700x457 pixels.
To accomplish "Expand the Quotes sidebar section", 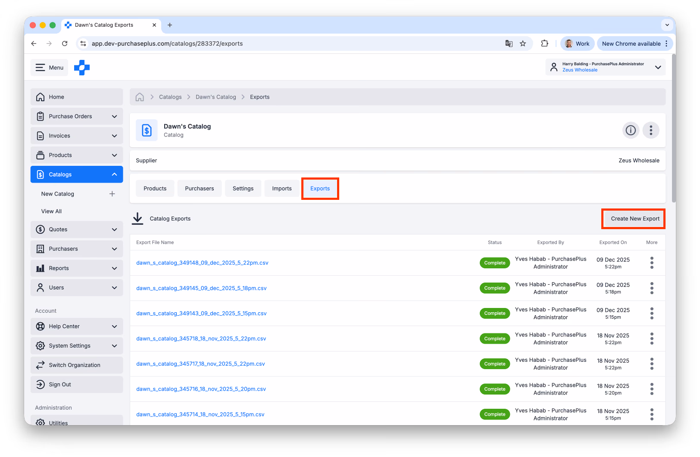I will [77, 230].
